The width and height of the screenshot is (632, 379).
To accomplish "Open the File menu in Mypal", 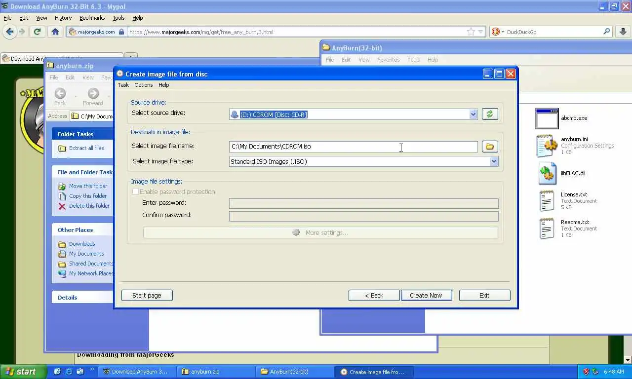I will [x=7, y=18].
